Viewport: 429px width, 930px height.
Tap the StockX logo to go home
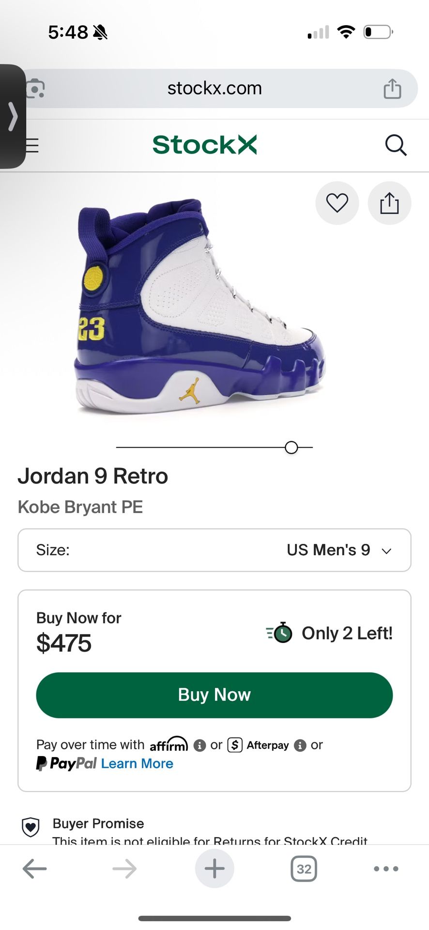(x=205, y=145)
